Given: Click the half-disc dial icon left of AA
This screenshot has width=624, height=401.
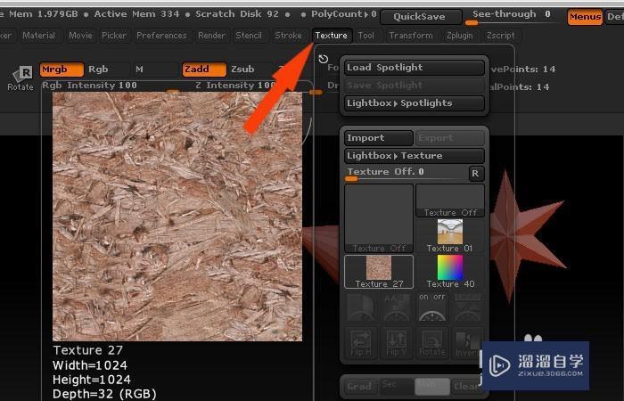Looking at the screenshot, I should [360, 307].
